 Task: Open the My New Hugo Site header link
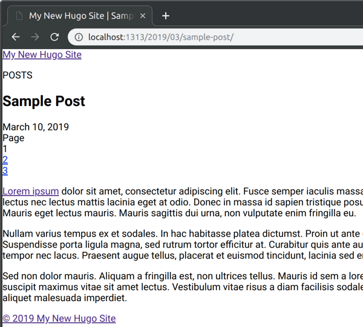42,54
